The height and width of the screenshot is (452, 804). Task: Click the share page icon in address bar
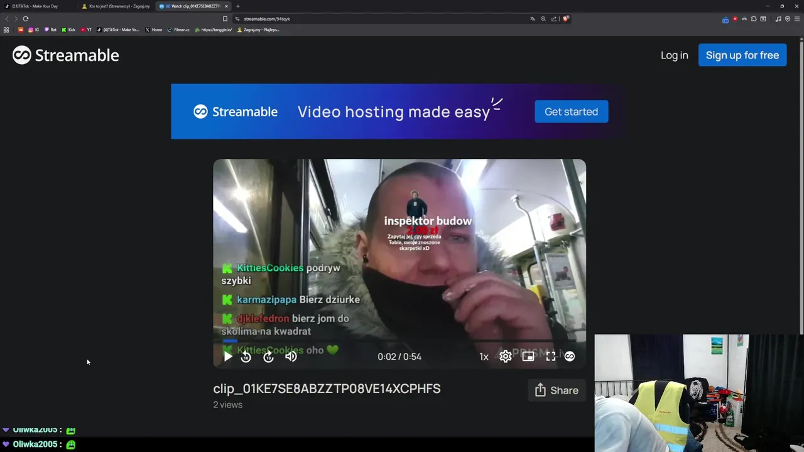click(x=554, y=19)
